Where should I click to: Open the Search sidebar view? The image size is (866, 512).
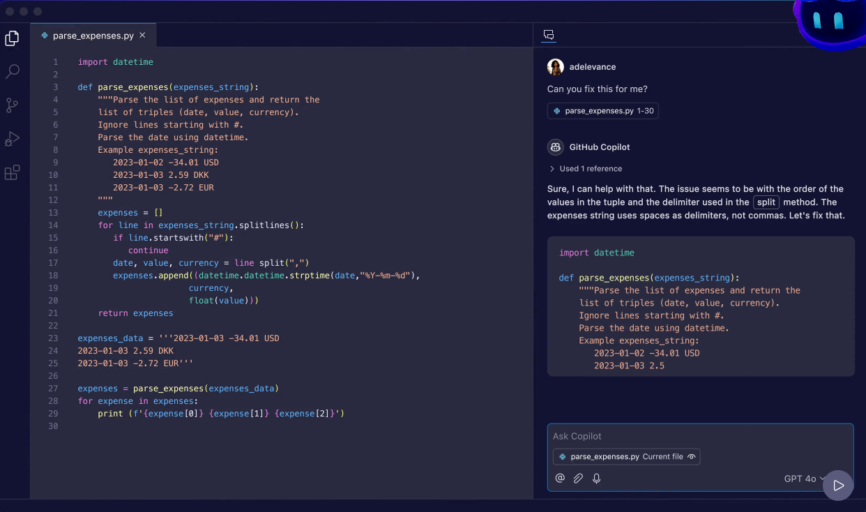click(12, 72)
